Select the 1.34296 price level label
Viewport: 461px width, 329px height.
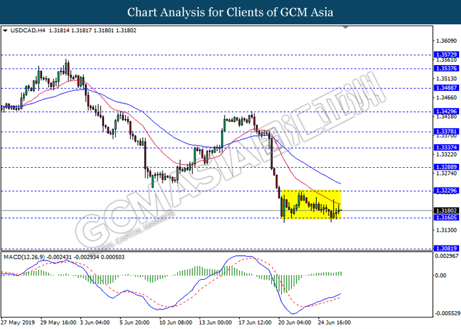[x=447, y=111]
